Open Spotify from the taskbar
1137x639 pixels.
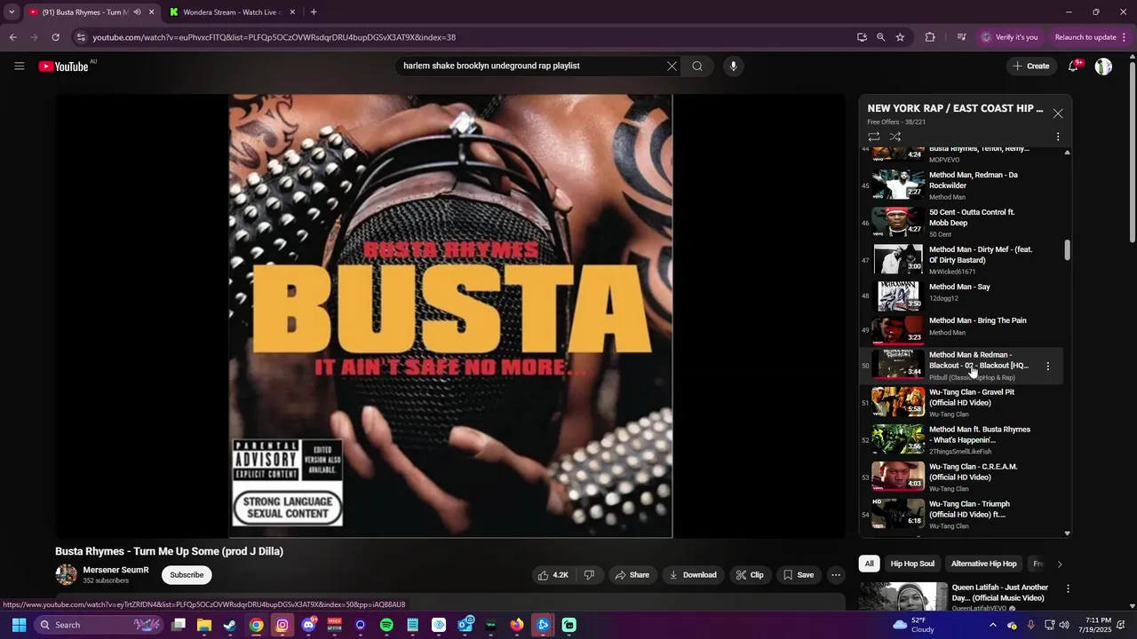pyautogui.click(x=386, y=625)
